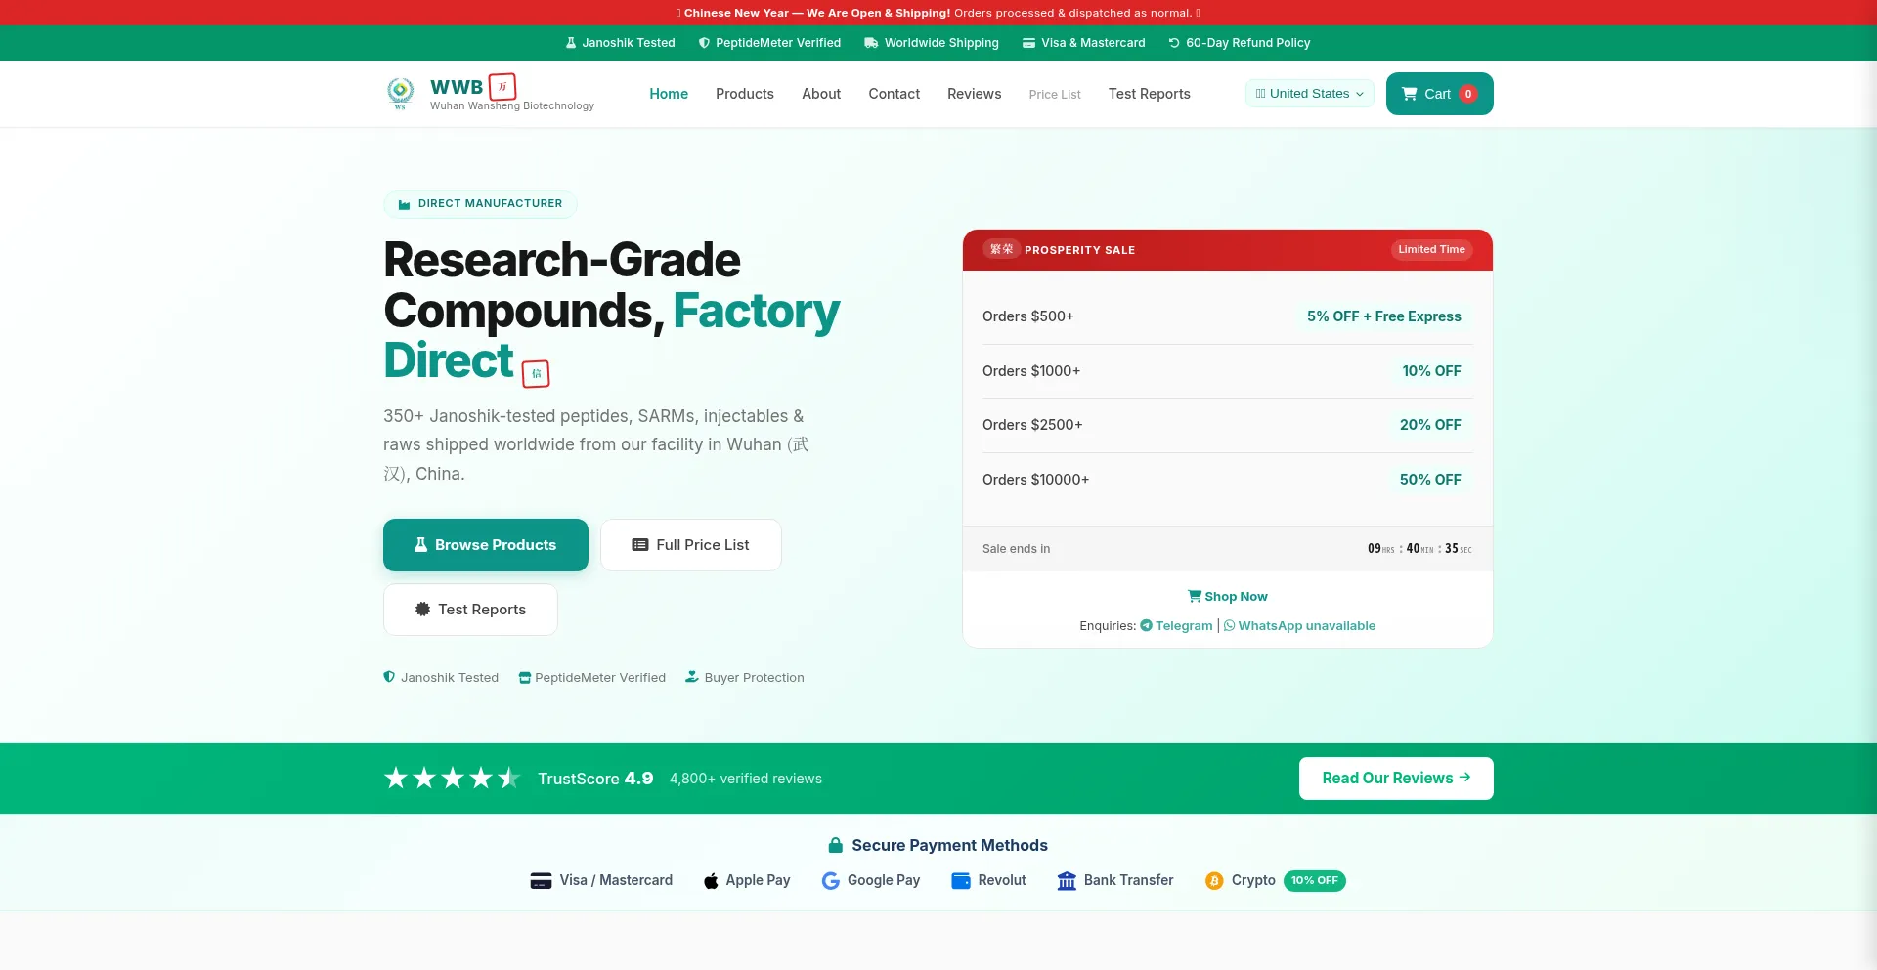
Task: Click the Janoshik Tested shield icon below the hero buttons
Action: [389, 677]
